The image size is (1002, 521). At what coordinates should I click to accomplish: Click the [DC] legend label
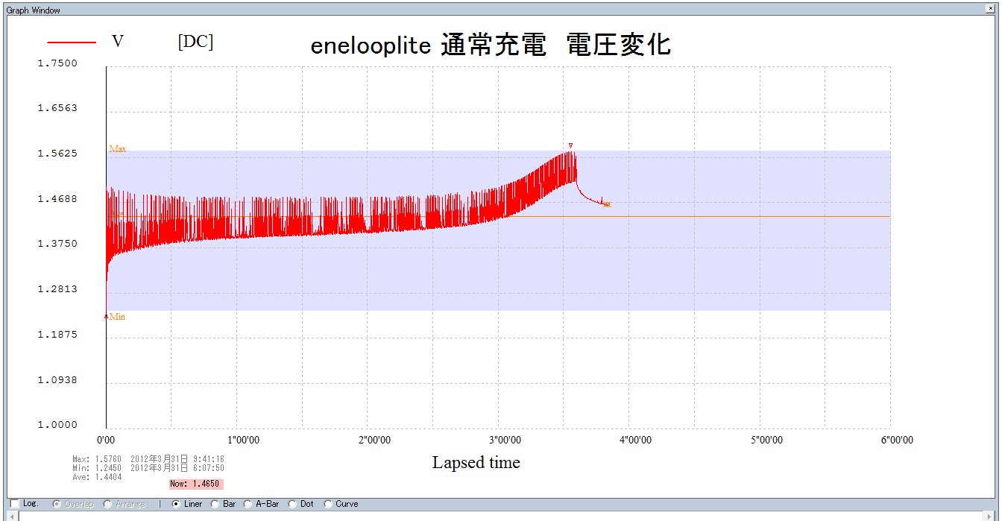click(x=195, y=42)
